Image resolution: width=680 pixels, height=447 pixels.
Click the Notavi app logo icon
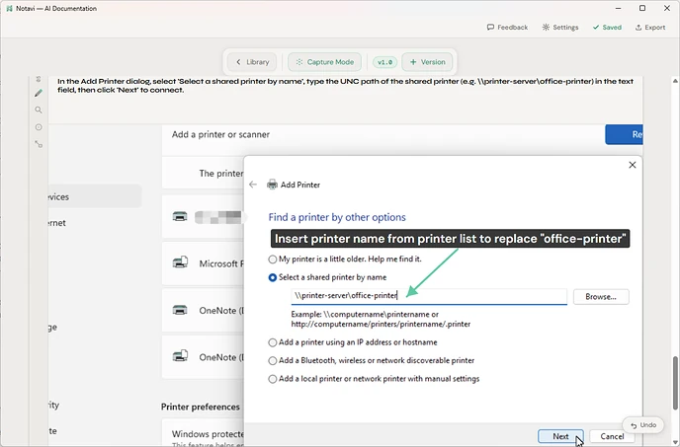tap(9, 8)
